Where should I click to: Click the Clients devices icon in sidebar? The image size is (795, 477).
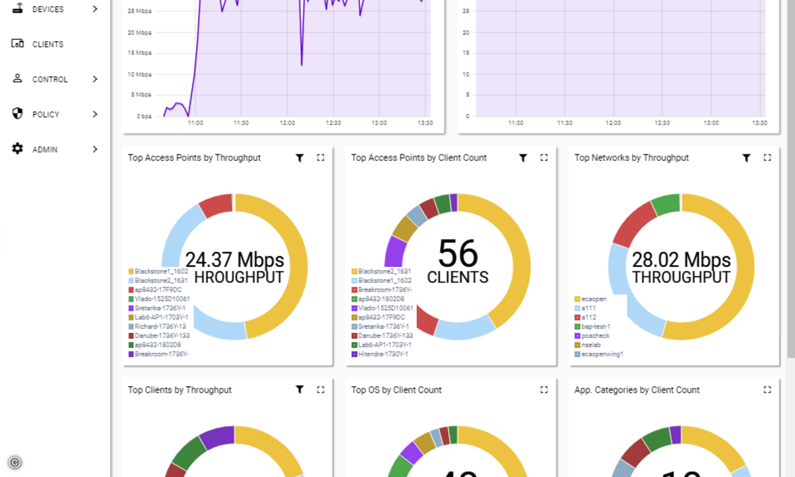[18, 44]
